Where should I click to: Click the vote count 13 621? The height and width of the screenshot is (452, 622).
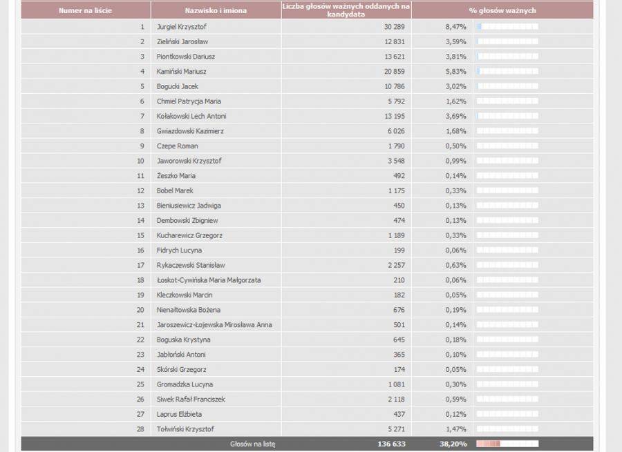click(x=395, y=57)
